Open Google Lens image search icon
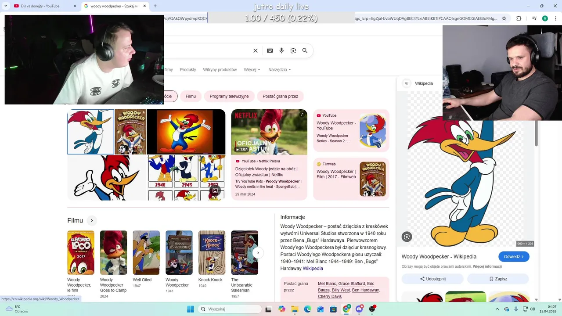The height and width of the screenshot is (316, 562). click(293, 50)
